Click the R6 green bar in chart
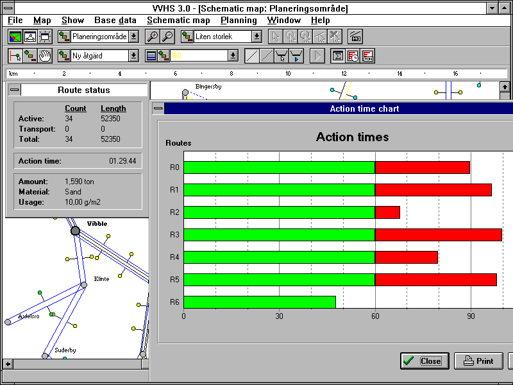Image resolution: width=513 pixels, height=385 pixels. click(260, 302)
